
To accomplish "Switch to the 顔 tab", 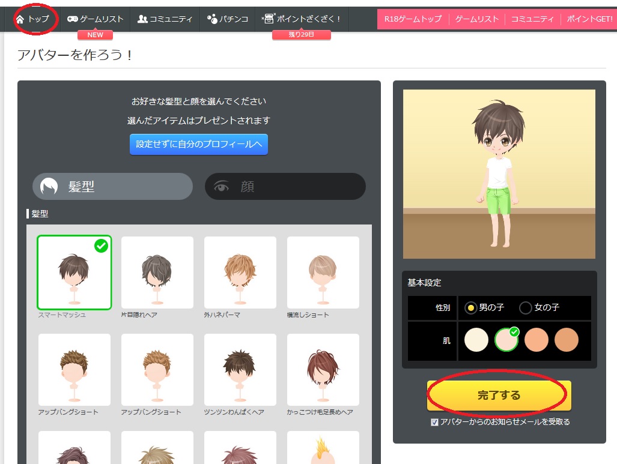I will [x=285, y=187].
